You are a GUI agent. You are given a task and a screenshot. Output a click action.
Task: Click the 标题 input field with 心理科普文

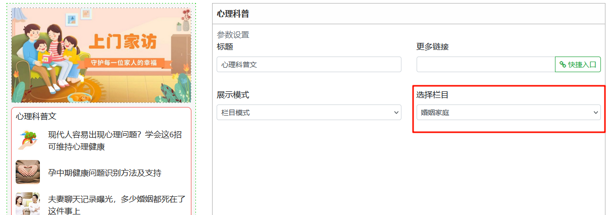(309, 65)
